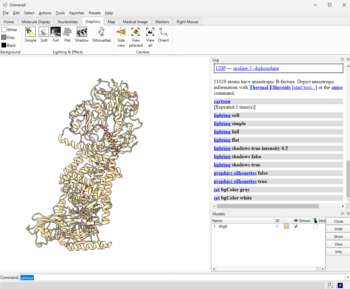
Task: Click the Log vertical scrollbar thumb
Action: [348, 179]
